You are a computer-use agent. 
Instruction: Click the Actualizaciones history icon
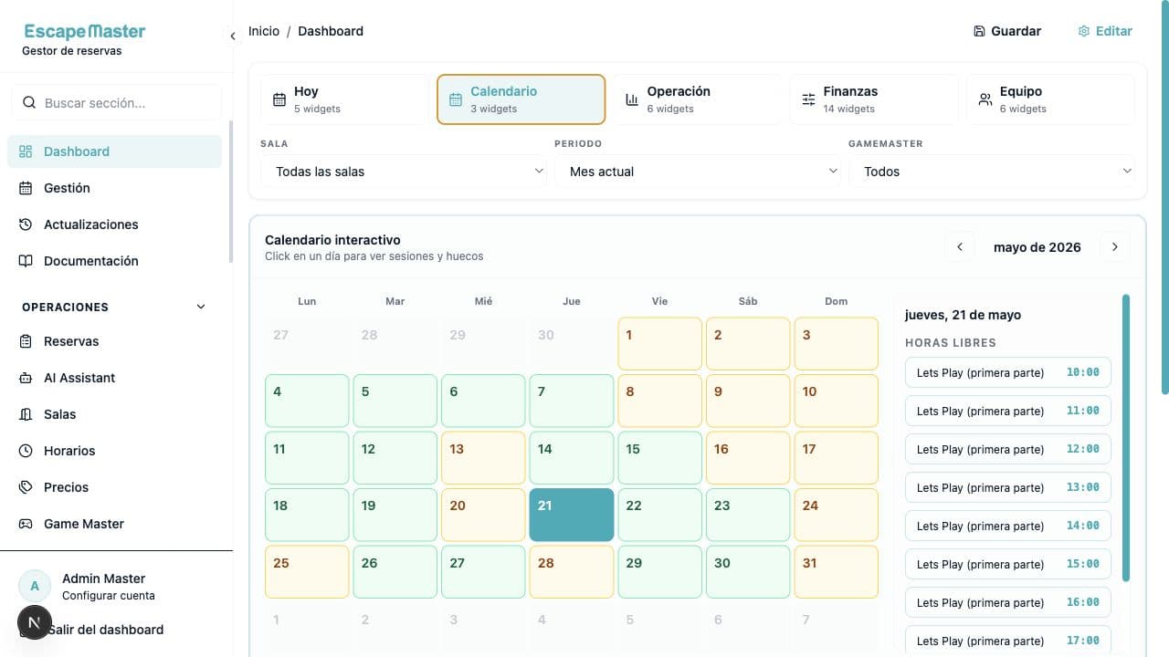pos(26,224)
